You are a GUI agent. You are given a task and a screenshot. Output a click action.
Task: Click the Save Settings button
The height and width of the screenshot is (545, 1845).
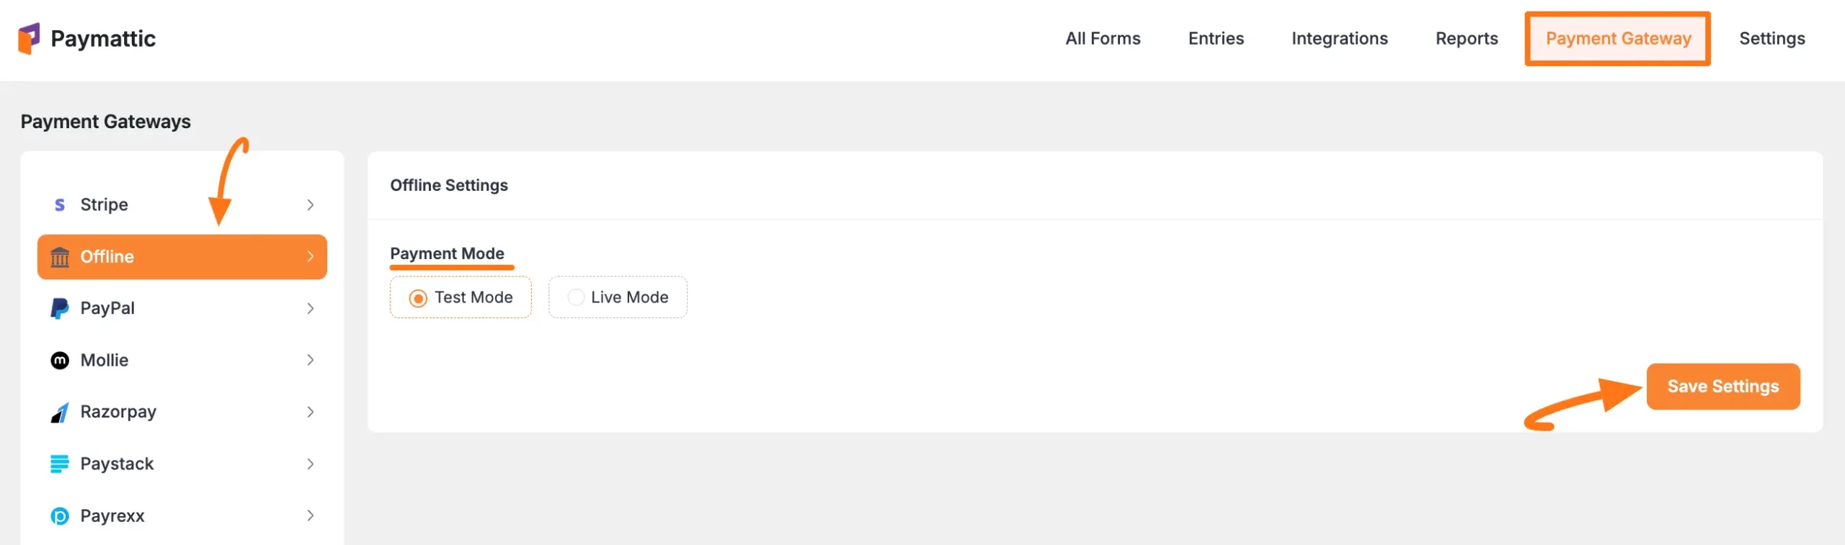click(1723, 386)
